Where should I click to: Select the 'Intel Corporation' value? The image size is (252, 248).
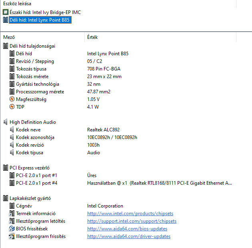pyautogui.click(x=105, y=206)
